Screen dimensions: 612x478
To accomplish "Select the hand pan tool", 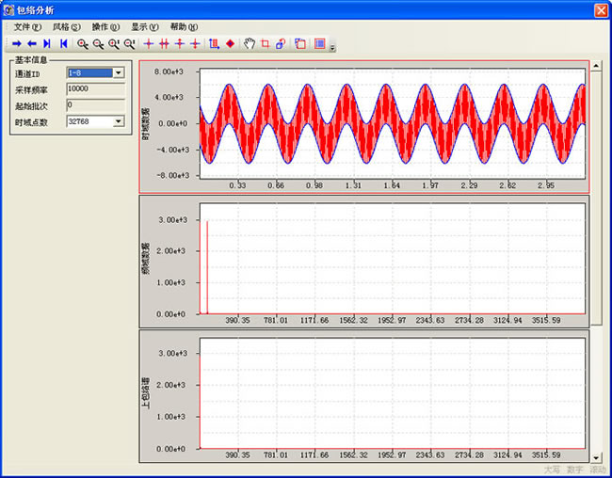I will point(250,43).
